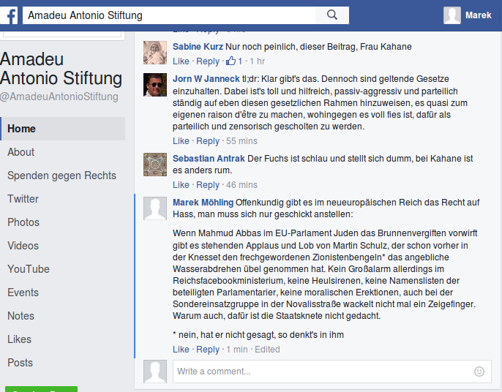Open Marek's profile picture in header

[452, 15]
